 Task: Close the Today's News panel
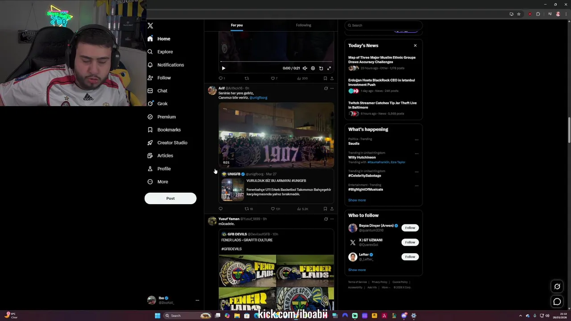pos(415,45)
